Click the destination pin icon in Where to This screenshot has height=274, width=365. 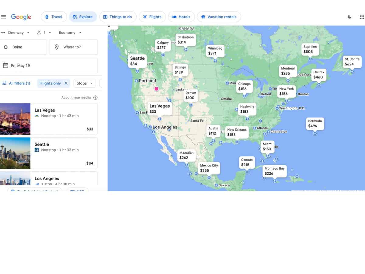[x=57, y=47]
